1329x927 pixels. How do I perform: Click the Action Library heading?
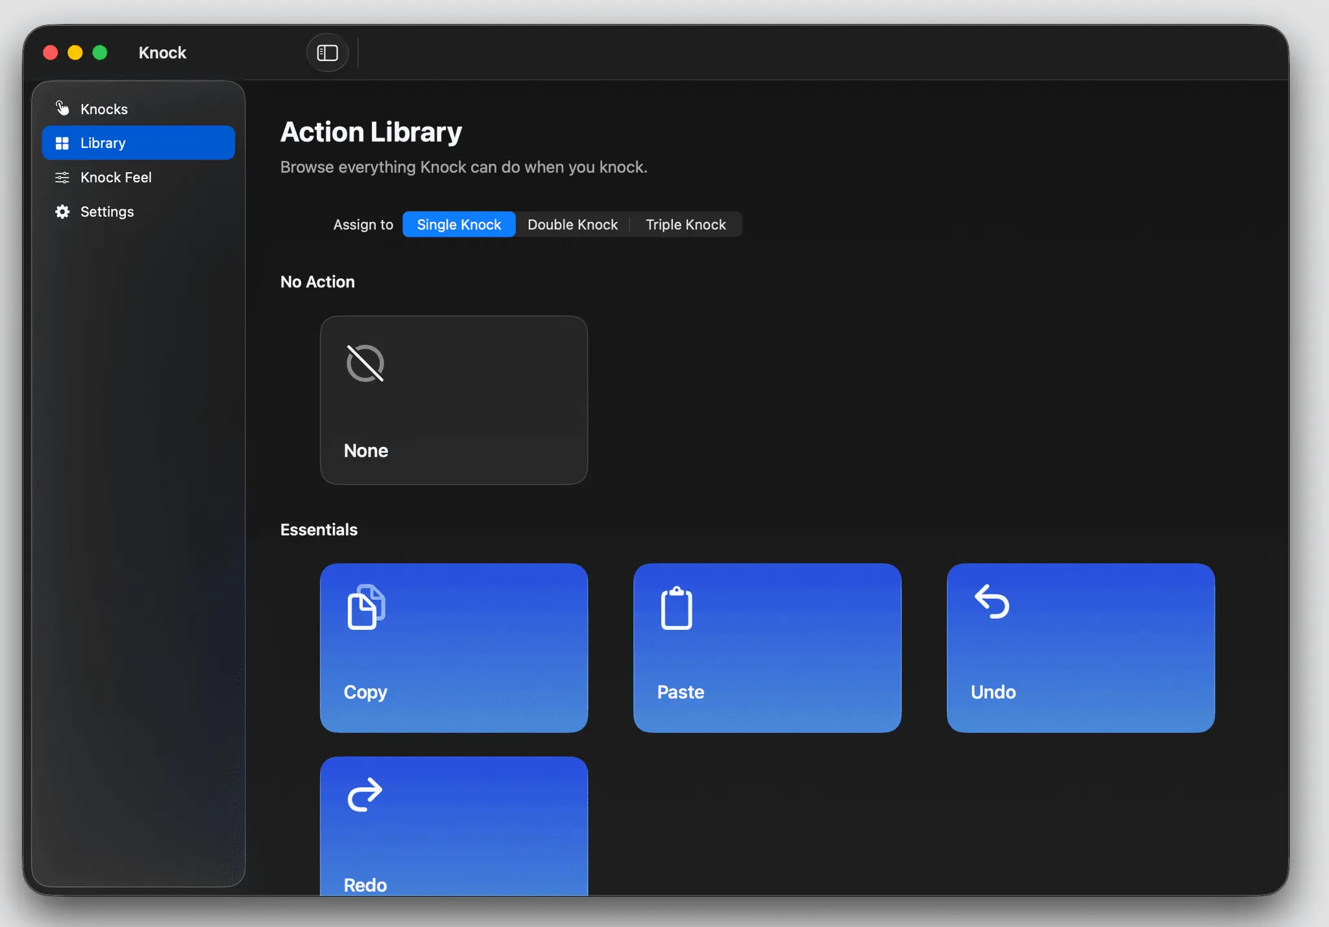pyautogui.click(x=371, y=132)
